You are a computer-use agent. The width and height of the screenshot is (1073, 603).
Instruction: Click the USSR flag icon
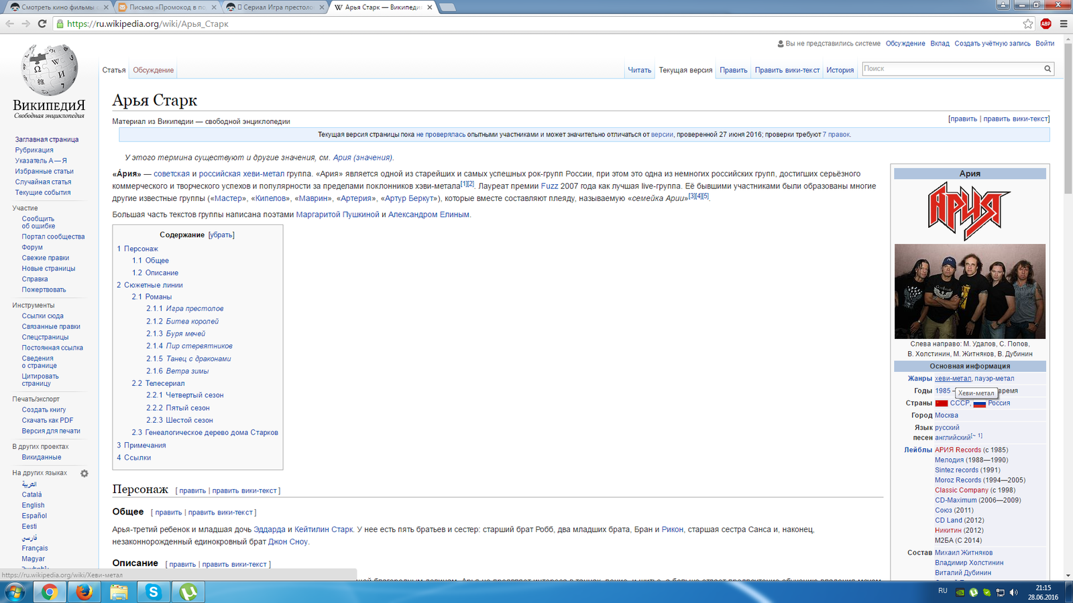(x=942, y=403)
